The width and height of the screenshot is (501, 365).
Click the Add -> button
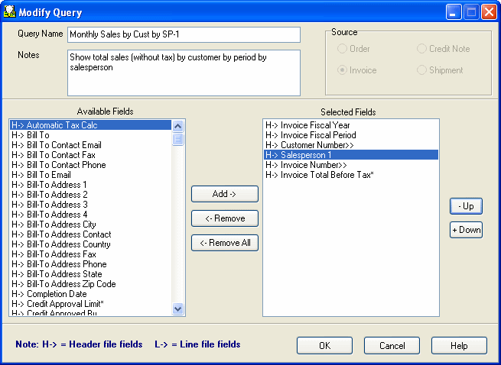pyautogui.click(x=224, y=194)
